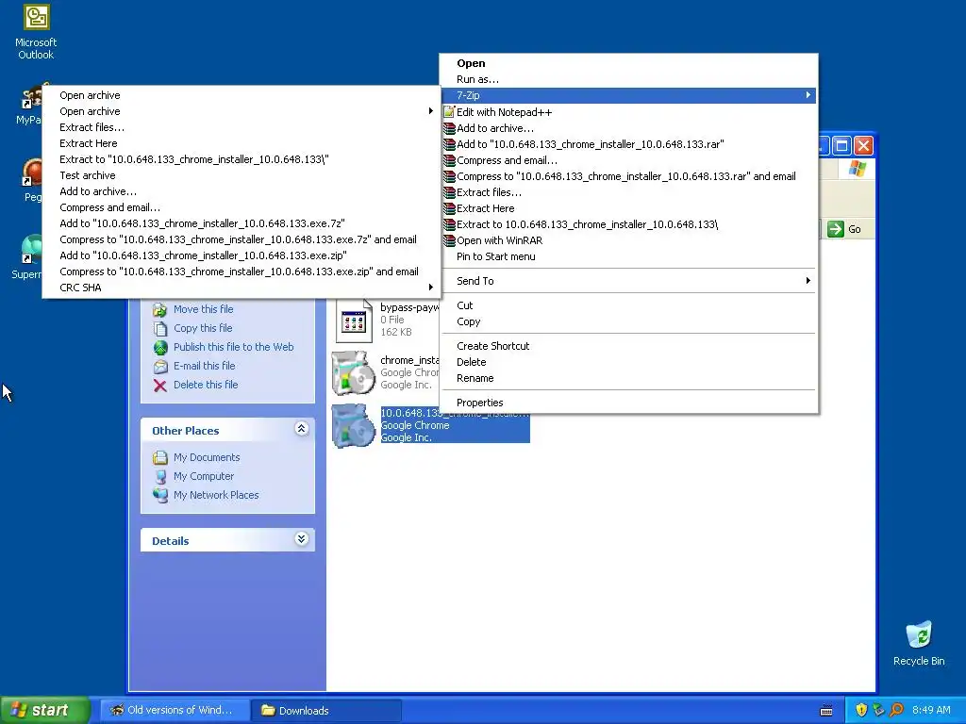Image resolution: width=966 pixels, height=724 pixels.
Task: Click the keyboard tray icon
Action: (826, 711)
